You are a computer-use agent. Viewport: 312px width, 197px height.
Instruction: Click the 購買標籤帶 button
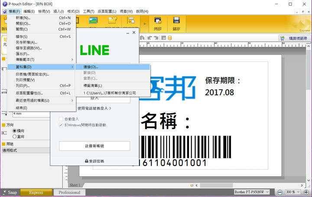(294, 39)
